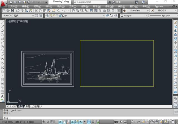Activate the Erase tool in the modify toolbar

tap(175, 22)
